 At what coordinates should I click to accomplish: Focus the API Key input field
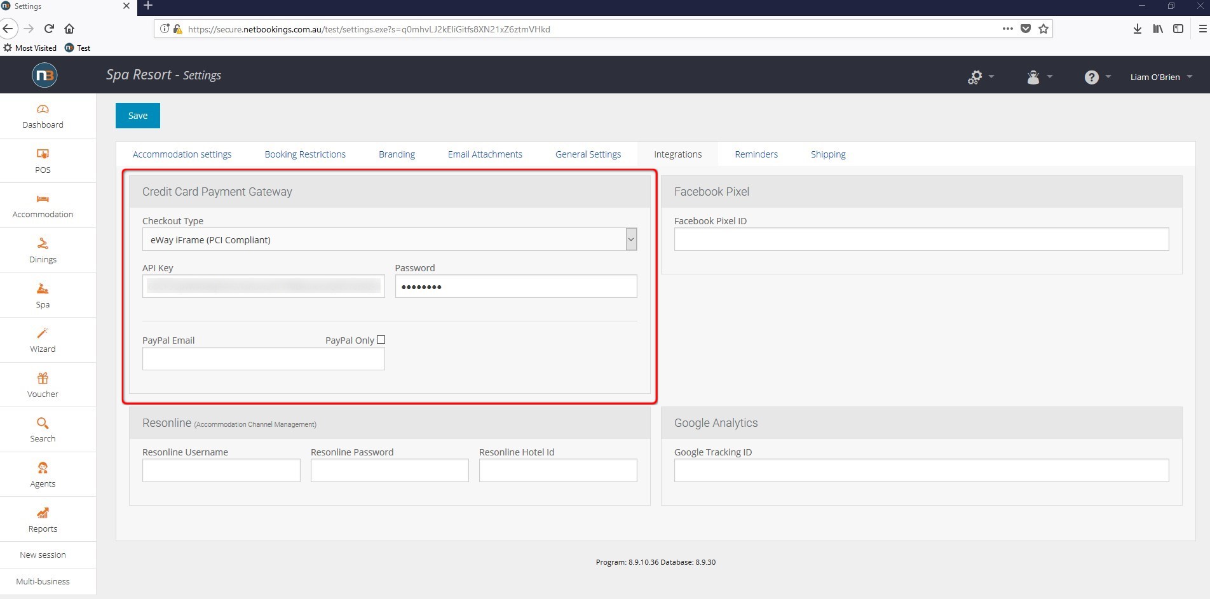[263, 286]
